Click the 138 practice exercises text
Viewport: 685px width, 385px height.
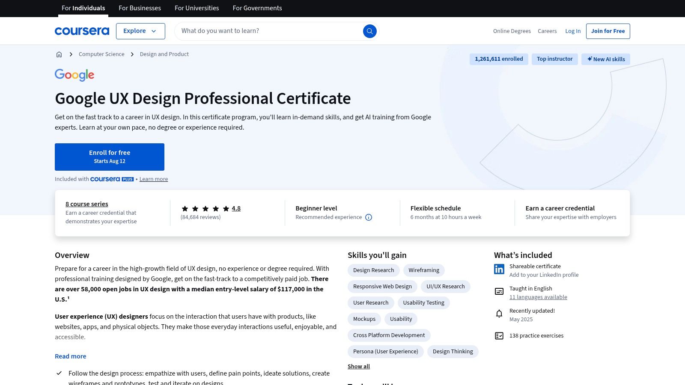click(x=536, y=336)
